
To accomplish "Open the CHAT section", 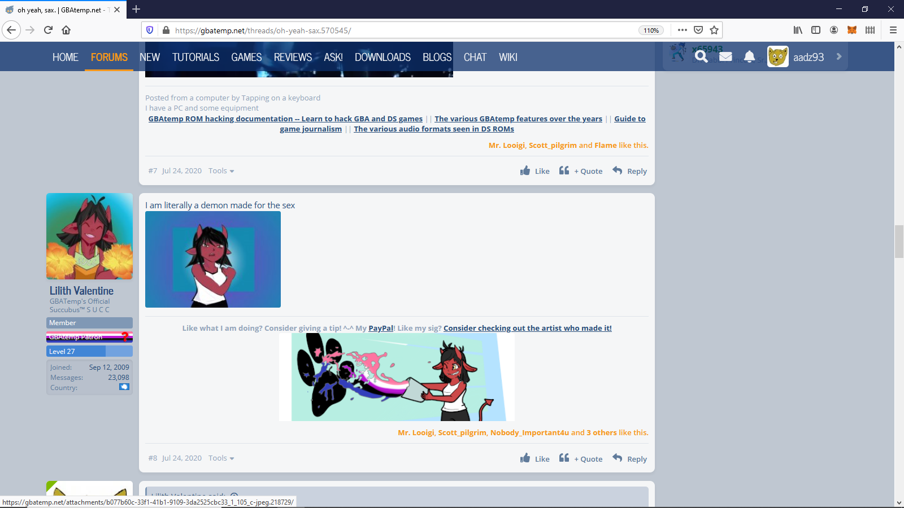I will (x=475, y=57).
